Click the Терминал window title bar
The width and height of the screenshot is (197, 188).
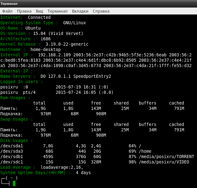point(98,4)
